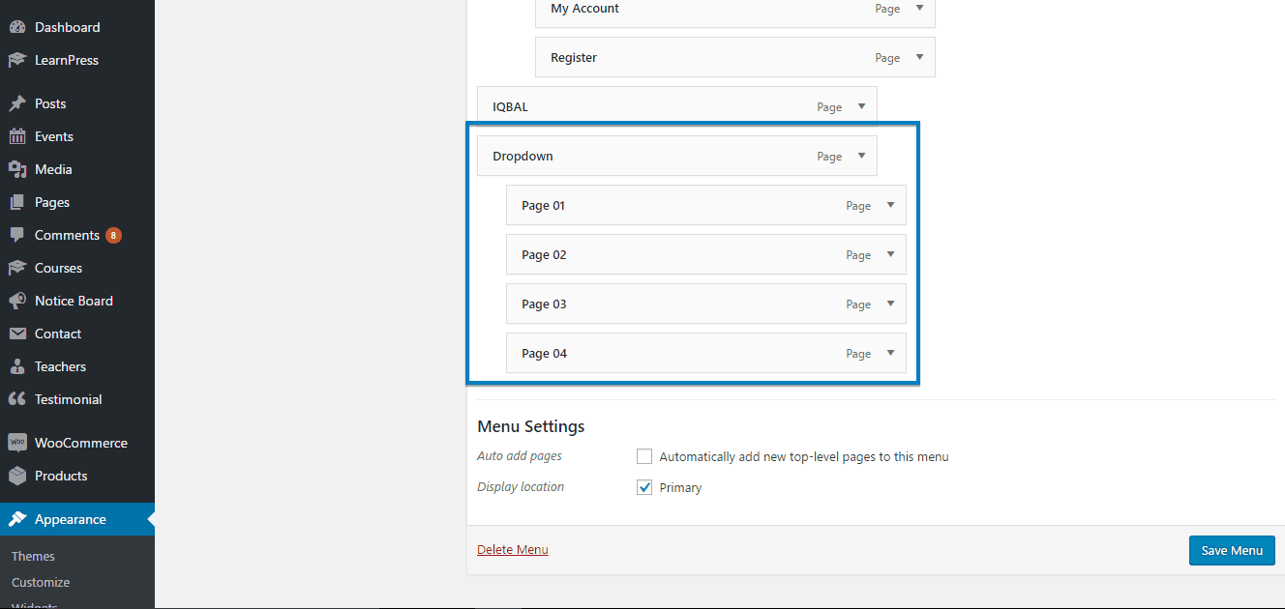The width and height of the screenshot is (1285, 609).
Task: Toggle the Comments notification count
Action: [114, 235]
